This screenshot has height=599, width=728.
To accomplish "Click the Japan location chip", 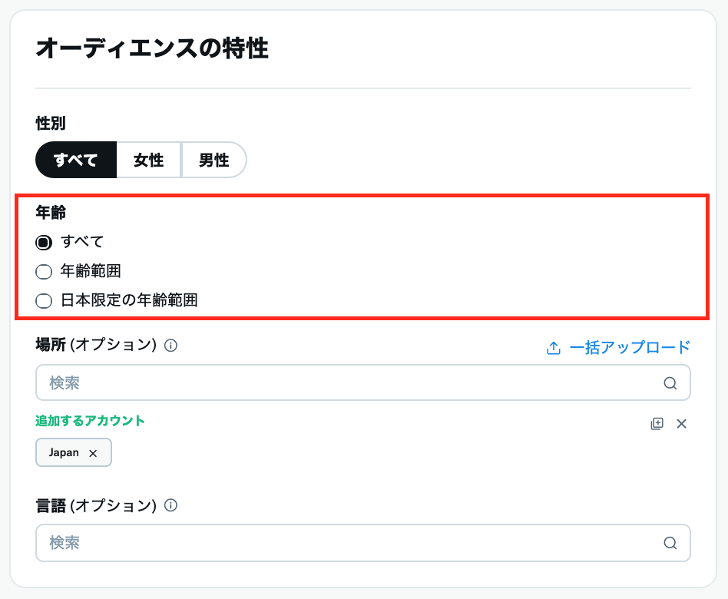I will point(65,453).
